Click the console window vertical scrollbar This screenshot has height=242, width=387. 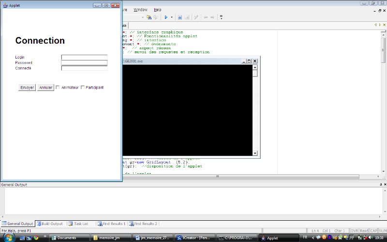point(255,111)
